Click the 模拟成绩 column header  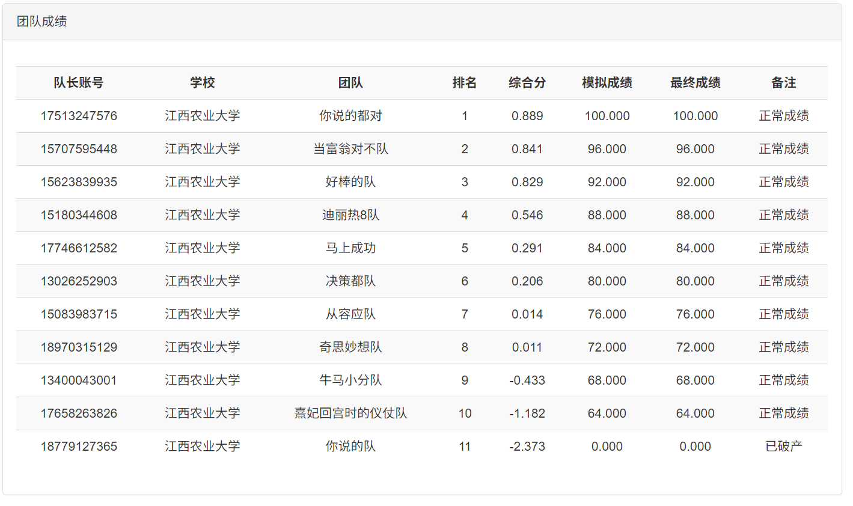point(607,83)
